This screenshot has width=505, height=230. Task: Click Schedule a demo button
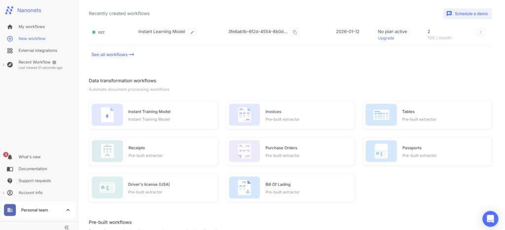pos(468,14)
